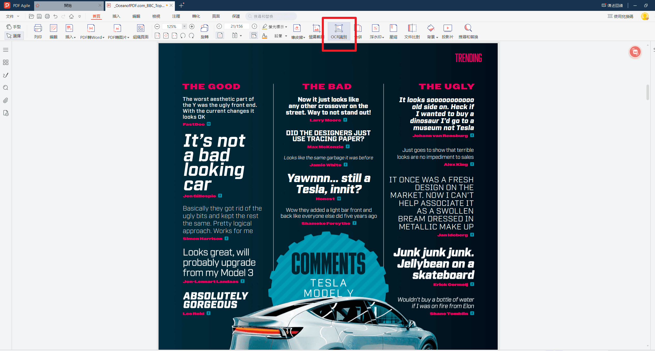Image resolution: width=655 pixels, height=351 pixels.
Task: Open a new tab with plus button
Action: [181, 5]
